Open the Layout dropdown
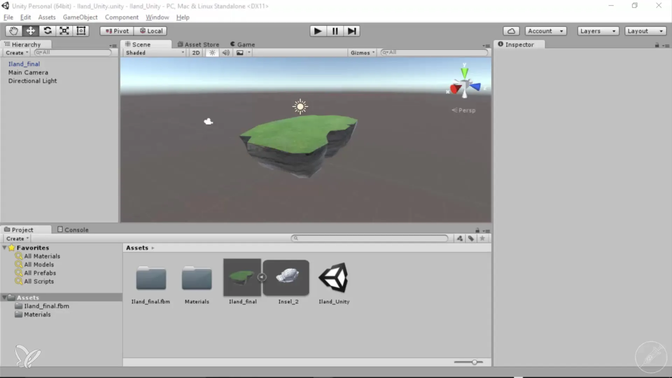The image size is (672, 378). point(645,31)
